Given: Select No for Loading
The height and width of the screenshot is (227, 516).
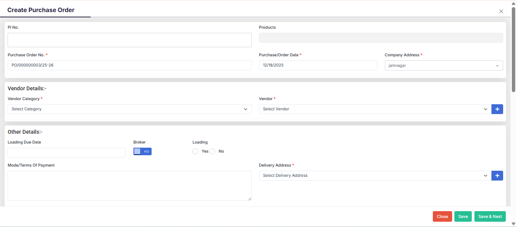Looking at the screenshot, I should point(212,151).
